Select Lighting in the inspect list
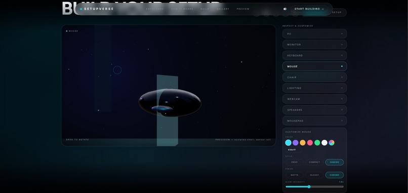This screenshot has height=193, width=408. coord(314,88)
